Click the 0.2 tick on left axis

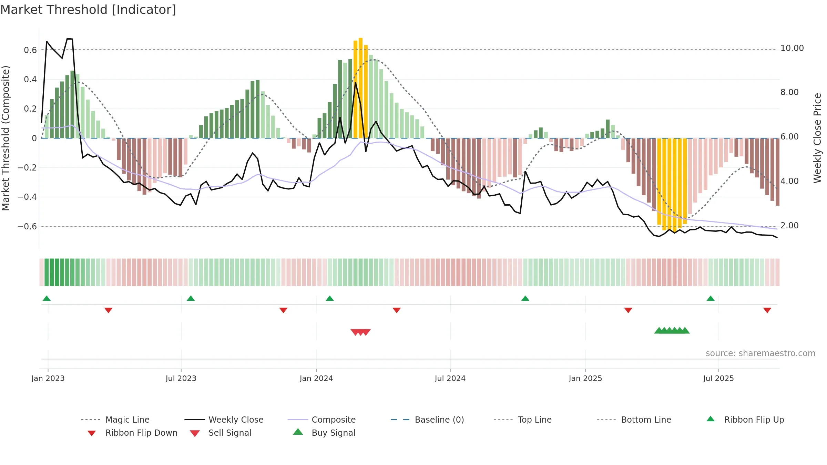pyautogui.click(x=30, y=109)
